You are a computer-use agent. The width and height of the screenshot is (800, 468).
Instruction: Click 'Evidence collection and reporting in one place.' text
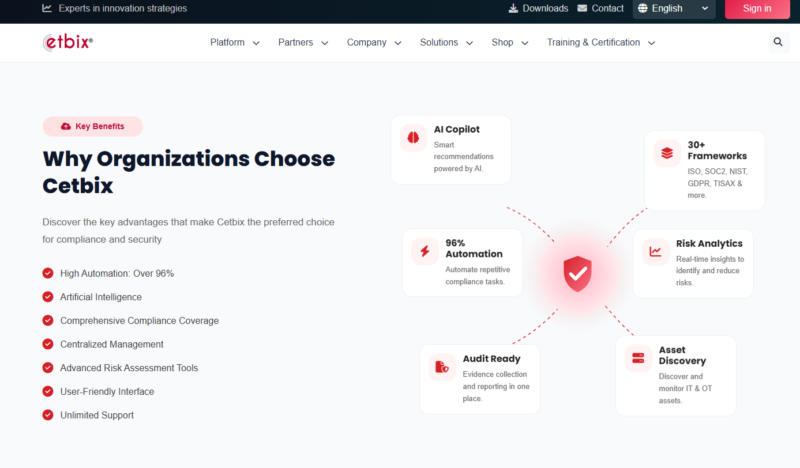click(x=496, y=386)
